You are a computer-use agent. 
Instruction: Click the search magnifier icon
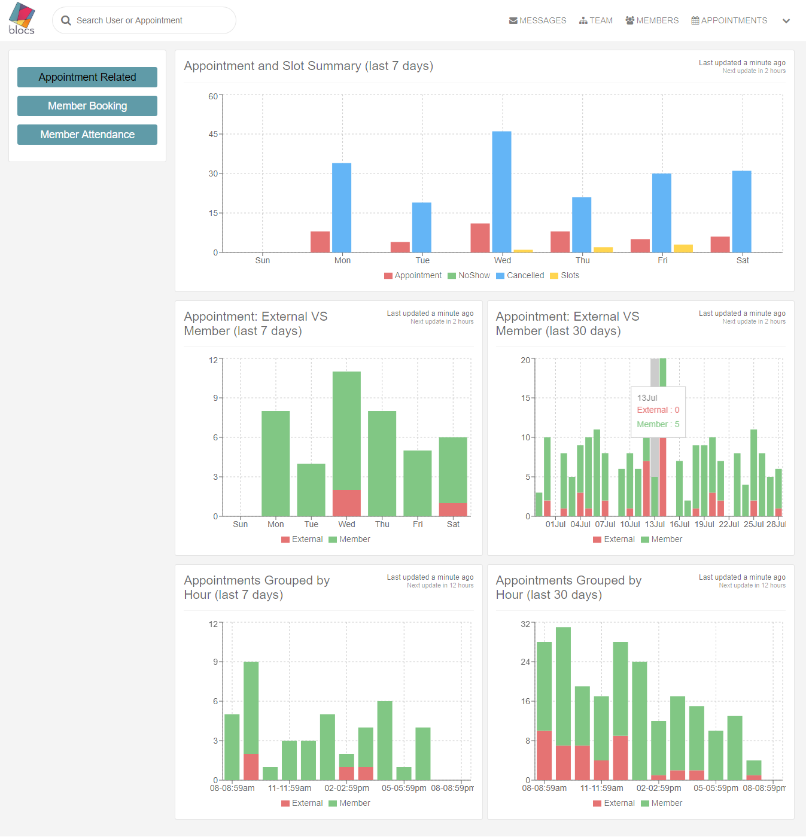pos(66,21)
